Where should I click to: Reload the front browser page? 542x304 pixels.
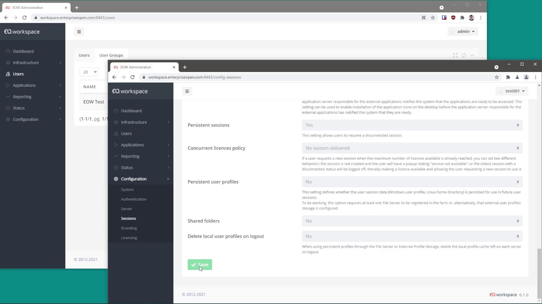point(132,77)
